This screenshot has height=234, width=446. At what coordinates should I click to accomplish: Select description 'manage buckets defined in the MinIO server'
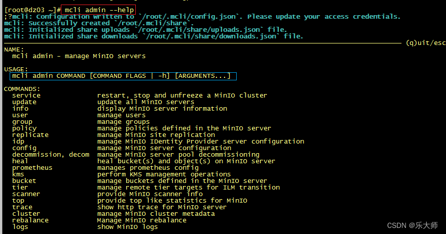pyautogui.click(x=182, y=180)
